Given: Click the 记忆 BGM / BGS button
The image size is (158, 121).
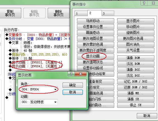Looking at the screenshot, I should [136, 81].
